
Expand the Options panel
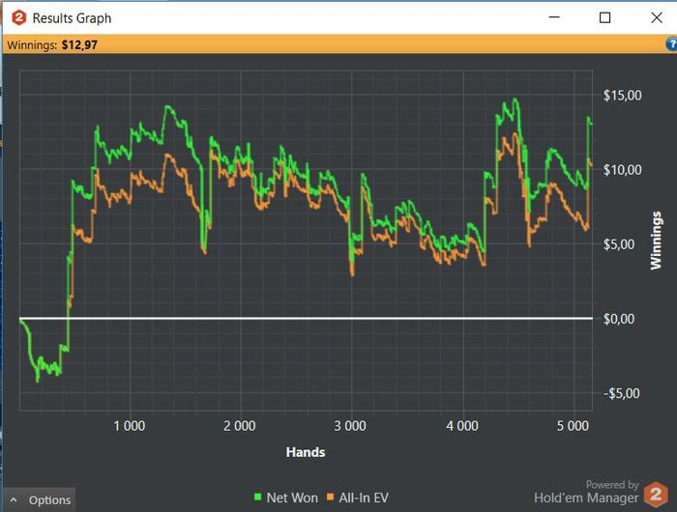click(x=40, y=499)
